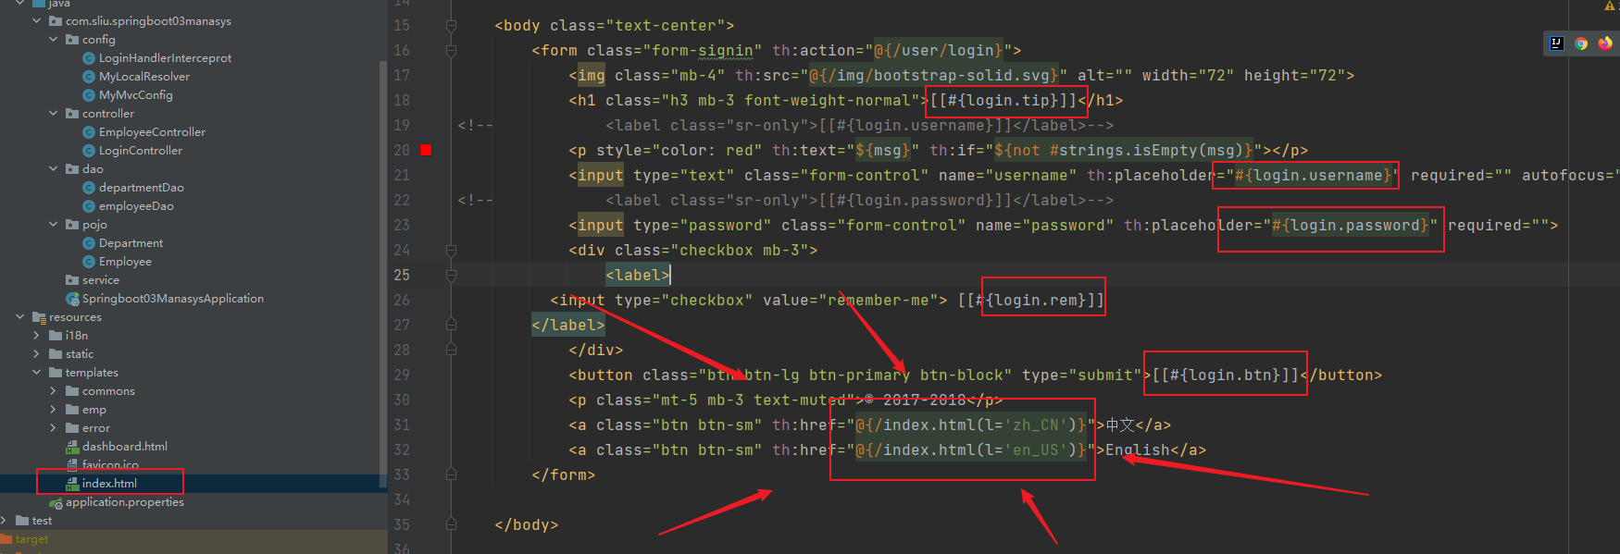Screen dimensions: 1620x554
Task: Open page in Firefox browser icon
Action: point(1605,43)
